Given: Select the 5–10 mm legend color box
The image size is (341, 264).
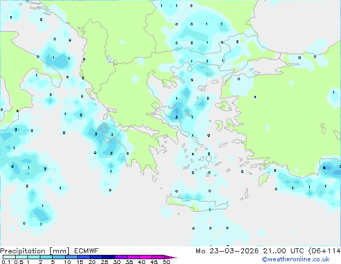Looking at the screenshot, I should click(x=59, y=257).
